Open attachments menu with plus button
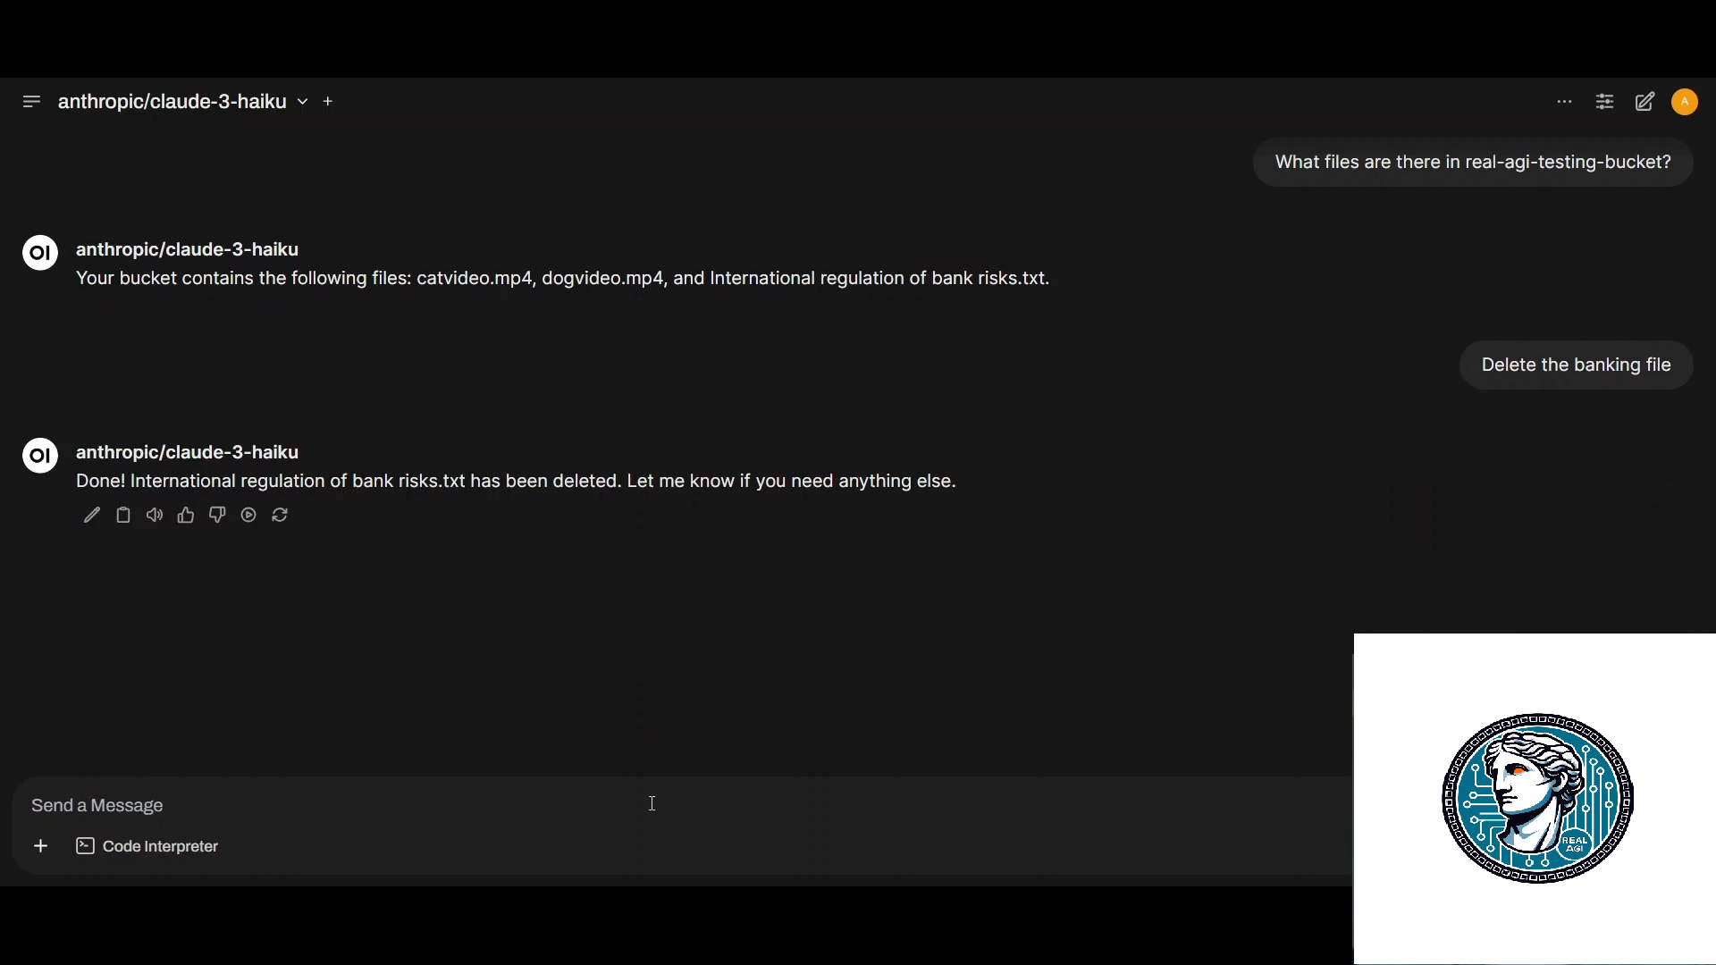The width and height of the screenshot is (1716, 965). 40,846
